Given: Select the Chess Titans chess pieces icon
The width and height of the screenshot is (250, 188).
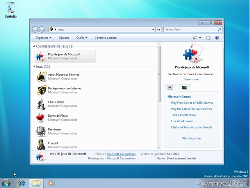Looking at the screenshot, I should click(x=41, y=104).
